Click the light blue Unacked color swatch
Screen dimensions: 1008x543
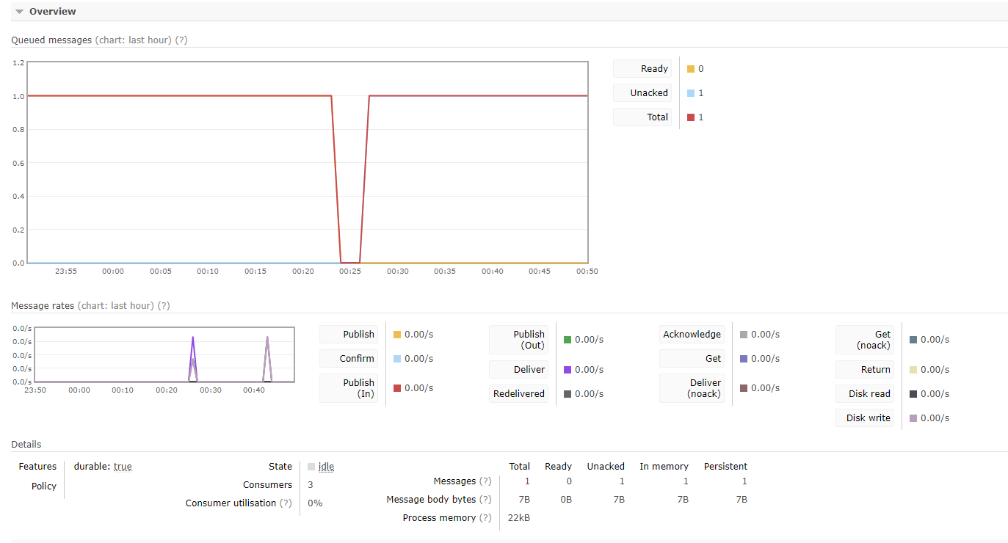coord(691,93)
